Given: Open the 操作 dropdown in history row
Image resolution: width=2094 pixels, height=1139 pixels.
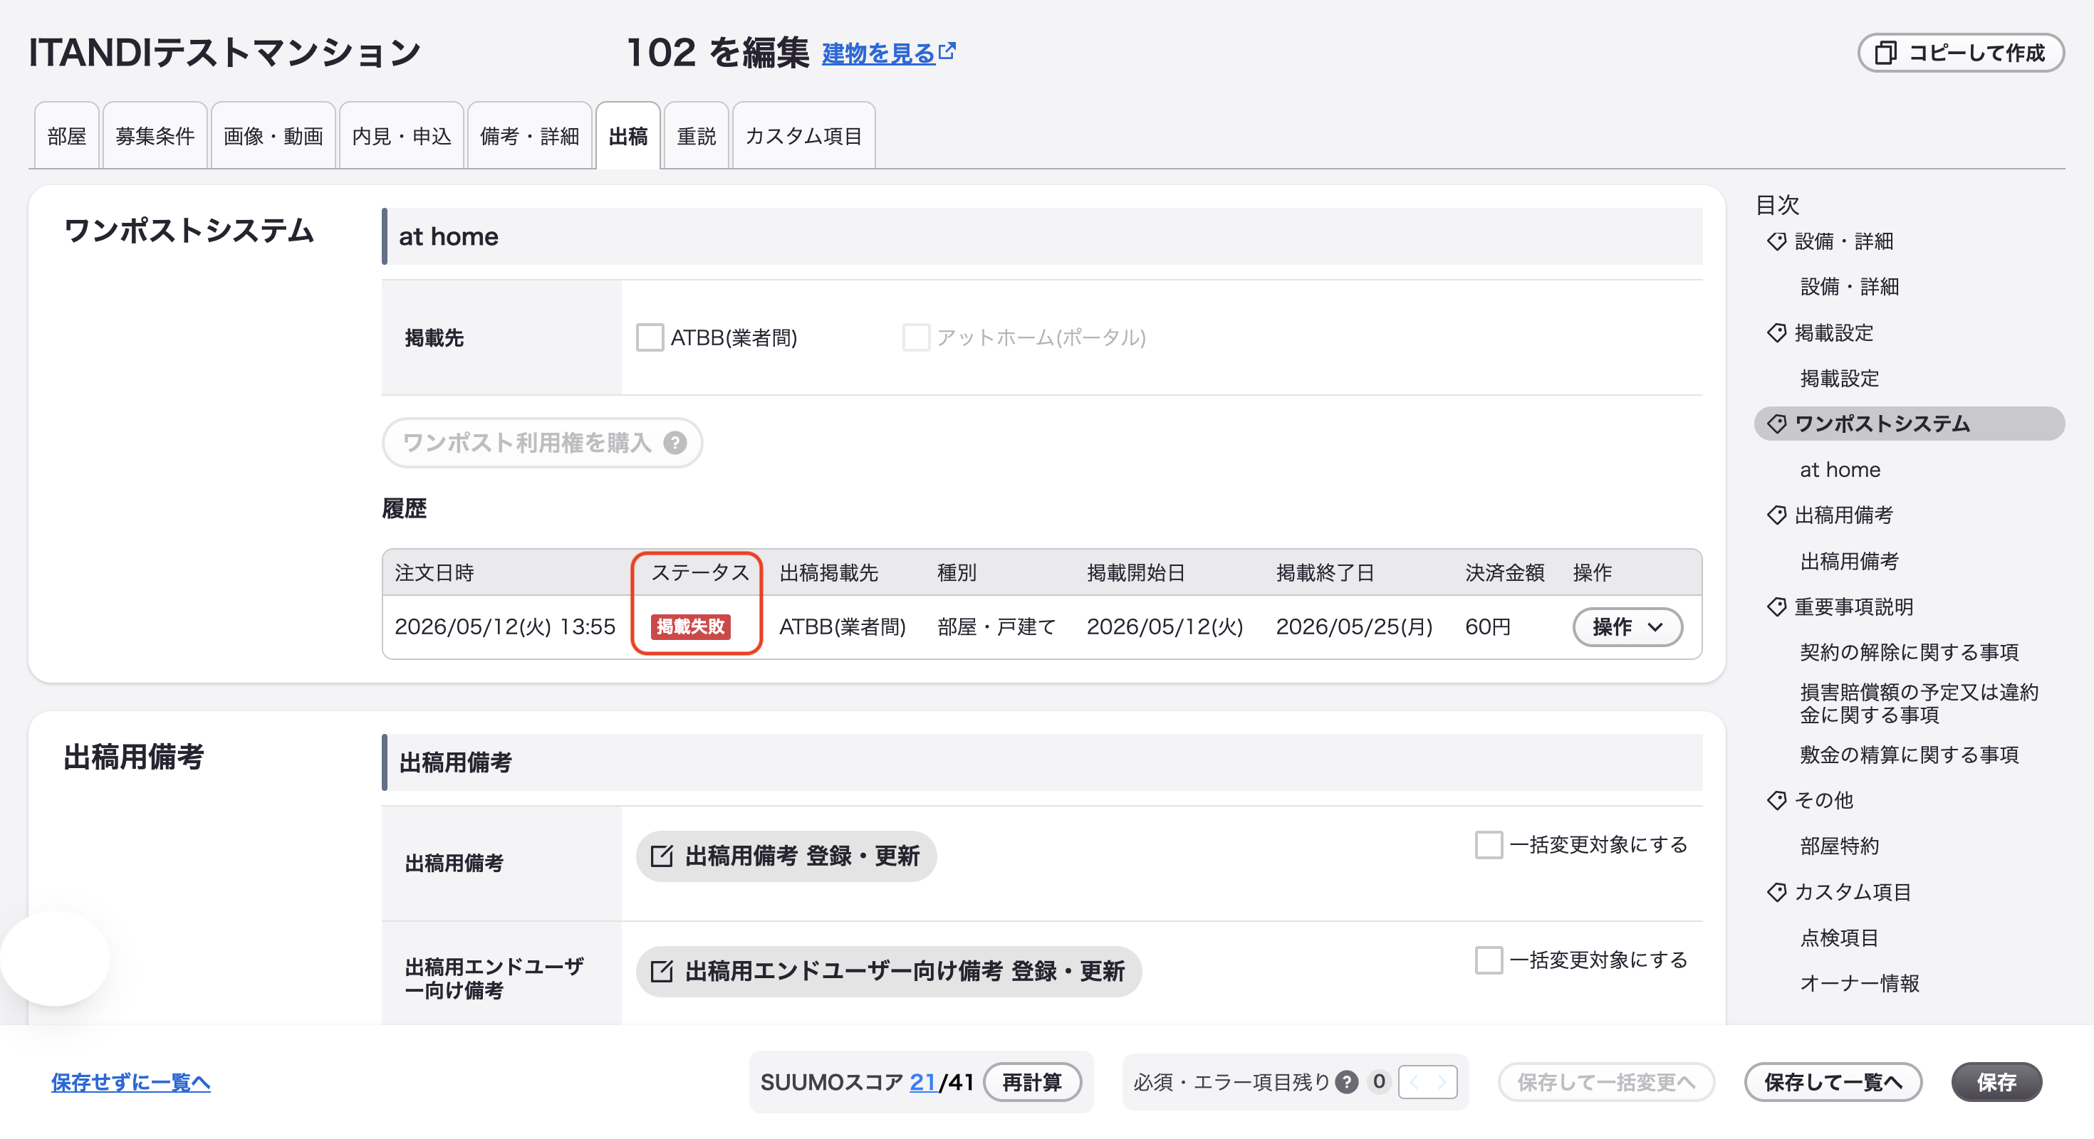Looking at the screenshot, I should click(1627, 627).
